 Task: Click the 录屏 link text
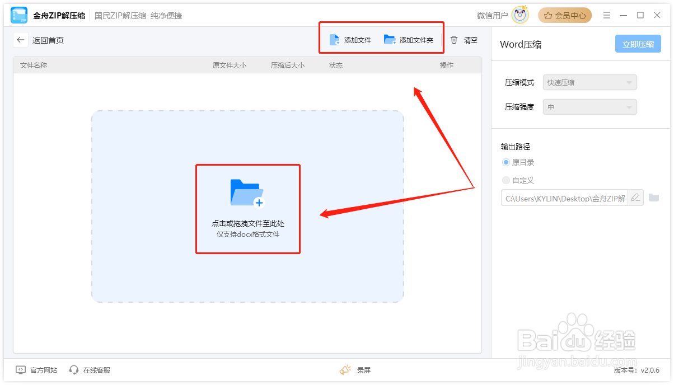364,370
